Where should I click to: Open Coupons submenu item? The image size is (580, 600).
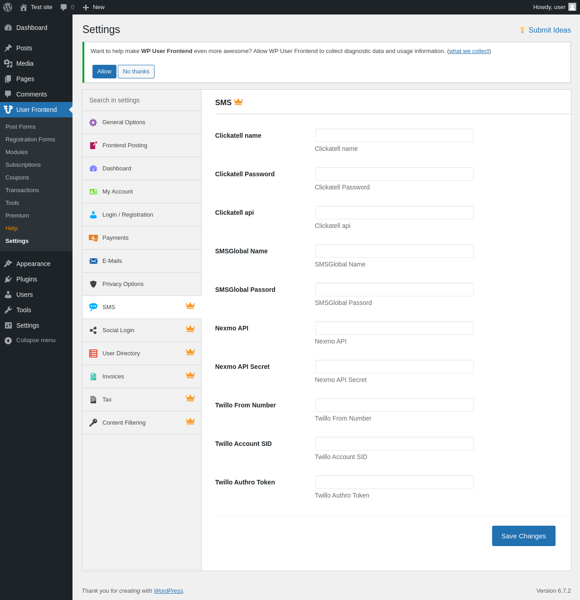[17, 178]
